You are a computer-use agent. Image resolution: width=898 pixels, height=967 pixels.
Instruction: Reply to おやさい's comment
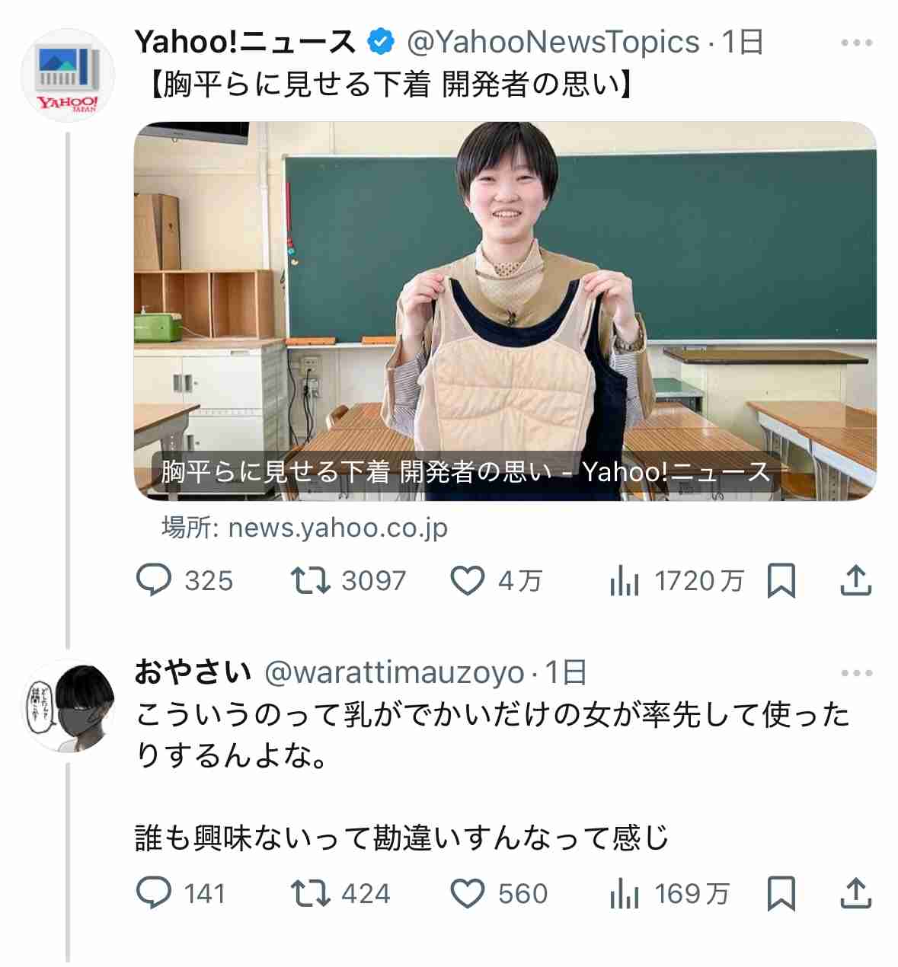pyautogui.click(x=181, y=893)
